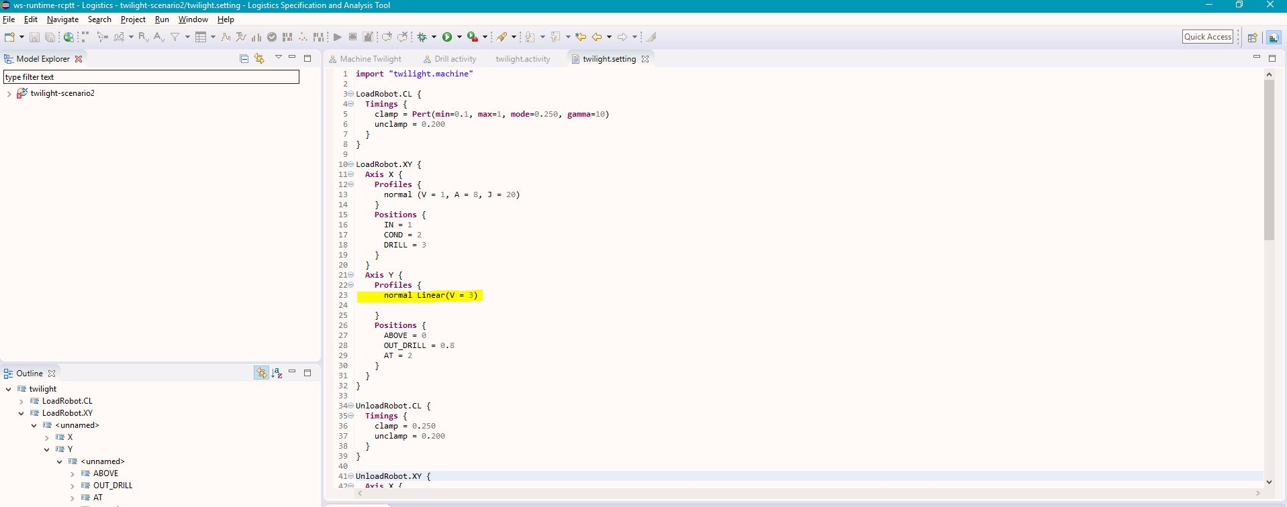Viewport: 1287px width, 507px height.
Task: Switch to the Drill activity tab
Action: 455,59
